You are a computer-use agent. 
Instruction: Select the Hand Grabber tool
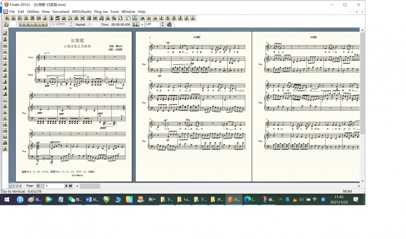pos(128,18)
